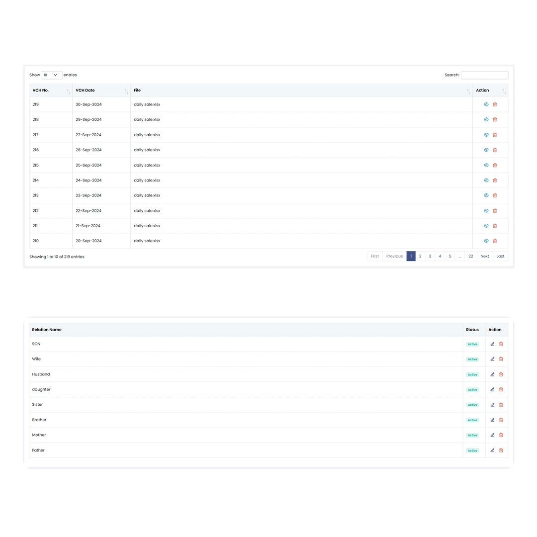Image resolution: width=537 pixels, height=537 pixels.
Task: Select pagination page 5
Action: (449, 256)
